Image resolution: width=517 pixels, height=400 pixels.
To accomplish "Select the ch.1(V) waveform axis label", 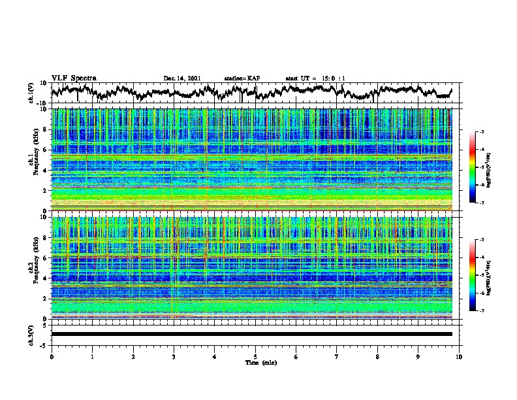I will [x=31, y=93].
